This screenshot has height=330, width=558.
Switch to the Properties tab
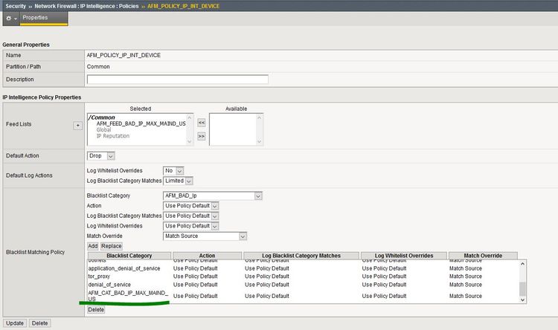pyautogui.click(x=35, y=17)
